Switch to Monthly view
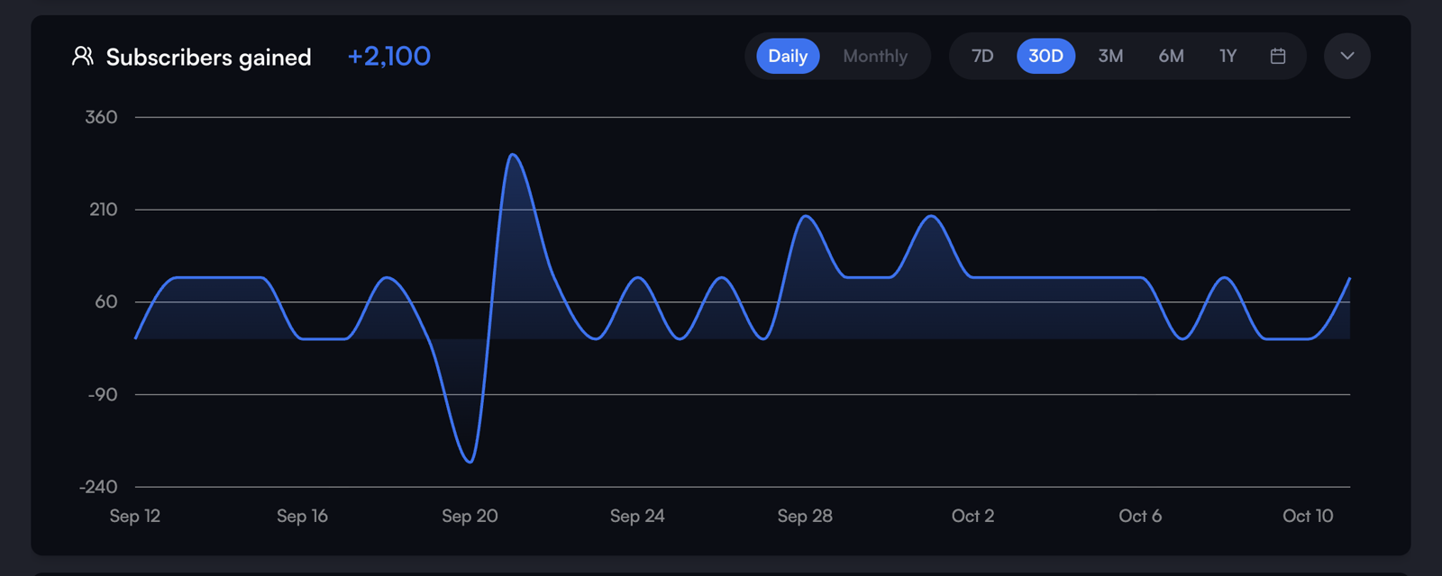Viewport: 1442px width, 576px height. tap(874, 56)
